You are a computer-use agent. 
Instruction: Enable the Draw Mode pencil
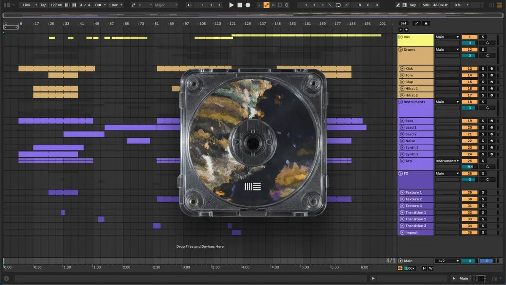398,5
